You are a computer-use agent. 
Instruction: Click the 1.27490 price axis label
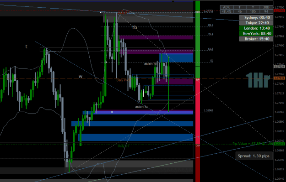coord(280,46)
